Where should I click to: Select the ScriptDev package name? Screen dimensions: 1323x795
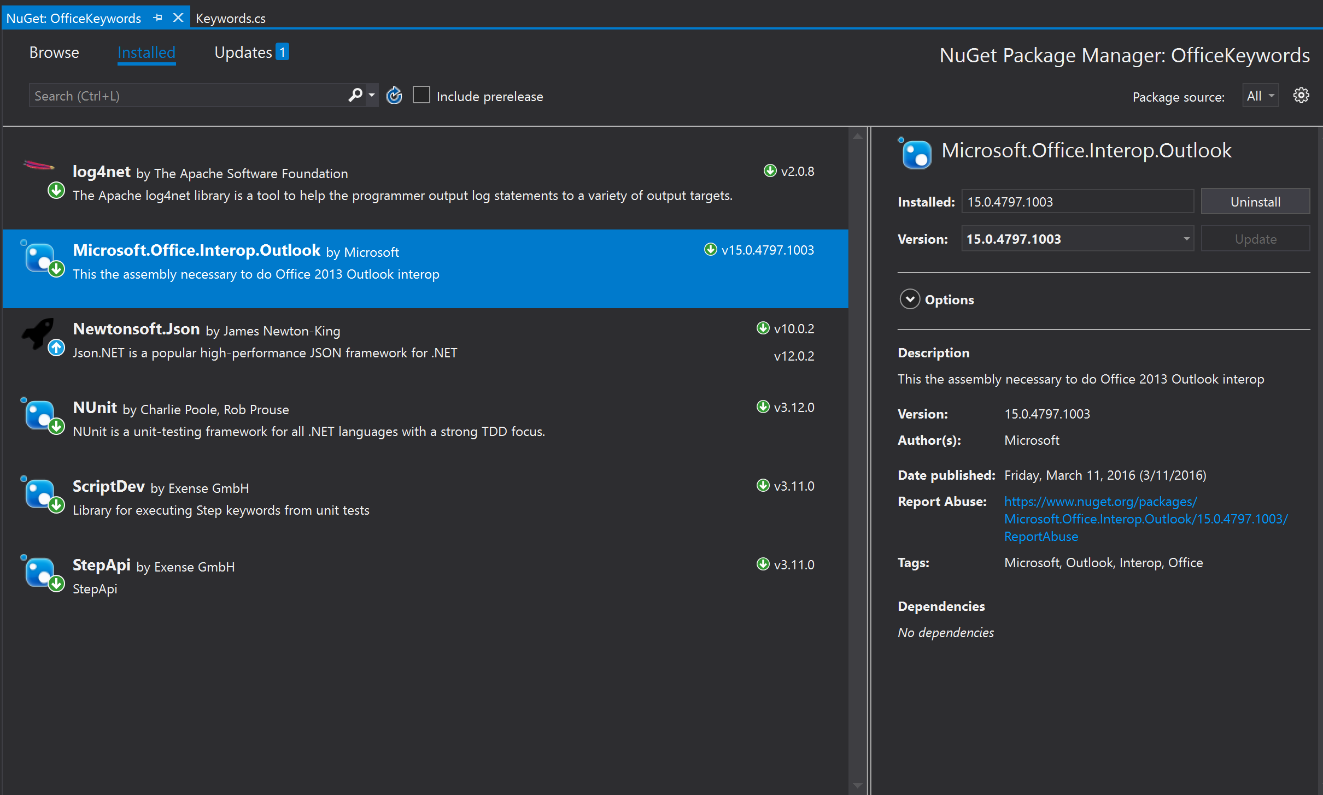[108, 486]
